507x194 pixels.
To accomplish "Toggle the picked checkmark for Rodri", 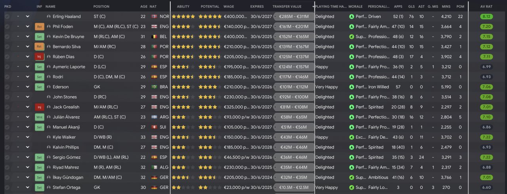I will (7, 77).
